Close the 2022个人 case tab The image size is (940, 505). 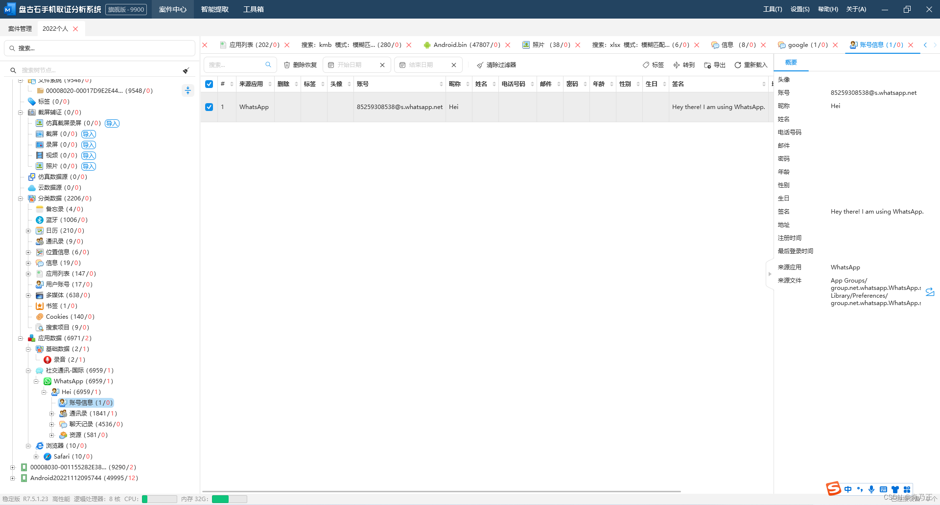pyautogui.click(x=75, y=29)
